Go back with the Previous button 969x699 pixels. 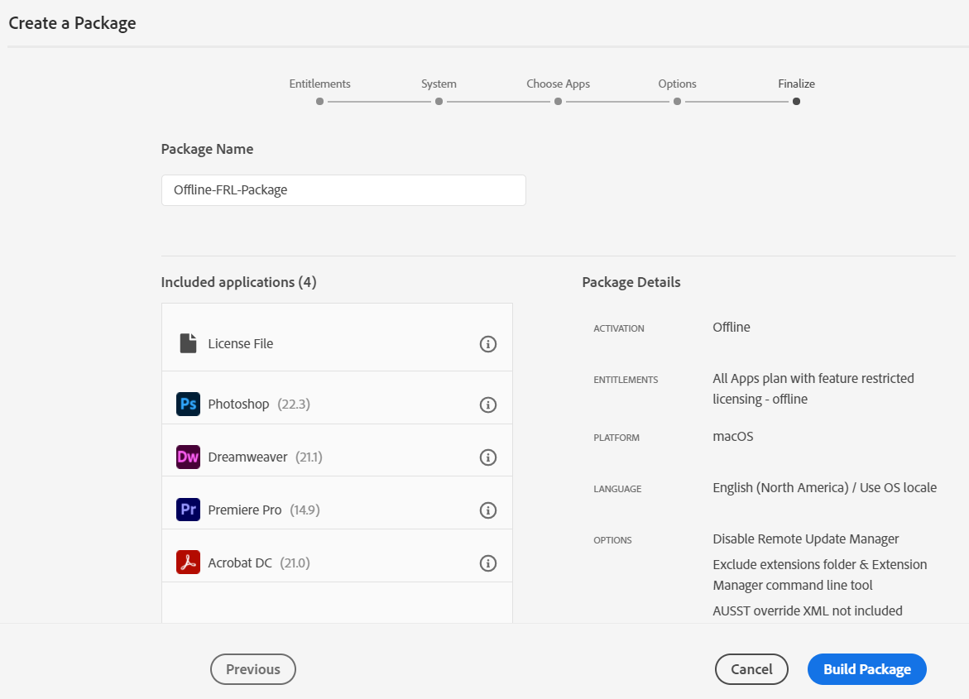[x=253, y=669]
